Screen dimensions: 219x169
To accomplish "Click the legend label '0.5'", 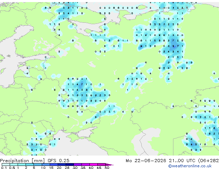I will (x=12, y=168).
